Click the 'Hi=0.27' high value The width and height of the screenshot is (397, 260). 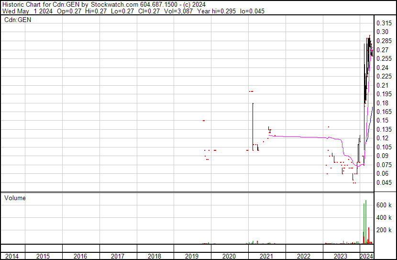point(96,11)
